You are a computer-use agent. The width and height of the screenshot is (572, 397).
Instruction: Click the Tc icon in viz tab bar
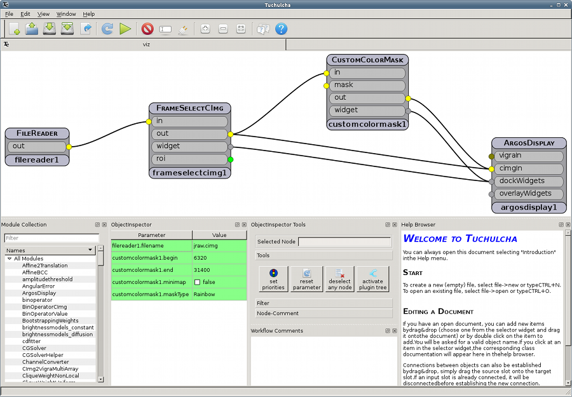6,44
